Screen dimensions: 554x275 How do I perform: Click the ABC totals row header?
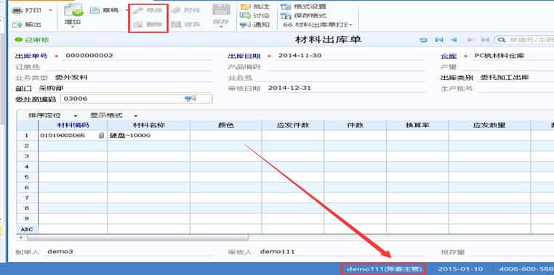28,229
